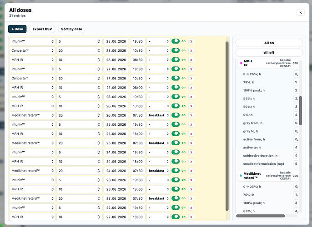
Task: Edit the 07:30 time for 23.06.2026
Action: tap(138, 198)
